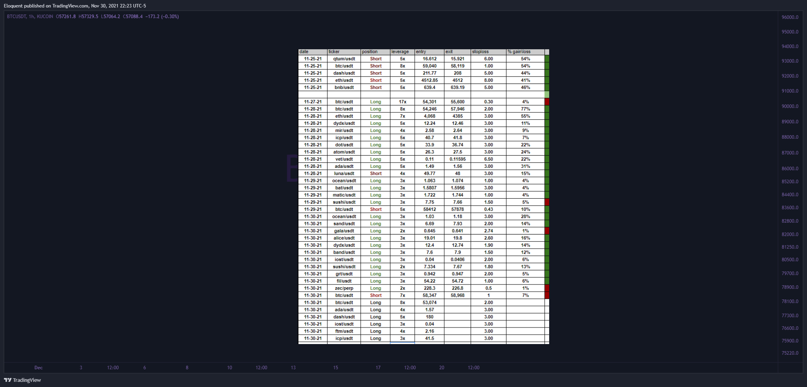Select the atom/usdt ticker cell
This screenshot has height=387, width=807.
pyautogui.click(x=344, y=152)
